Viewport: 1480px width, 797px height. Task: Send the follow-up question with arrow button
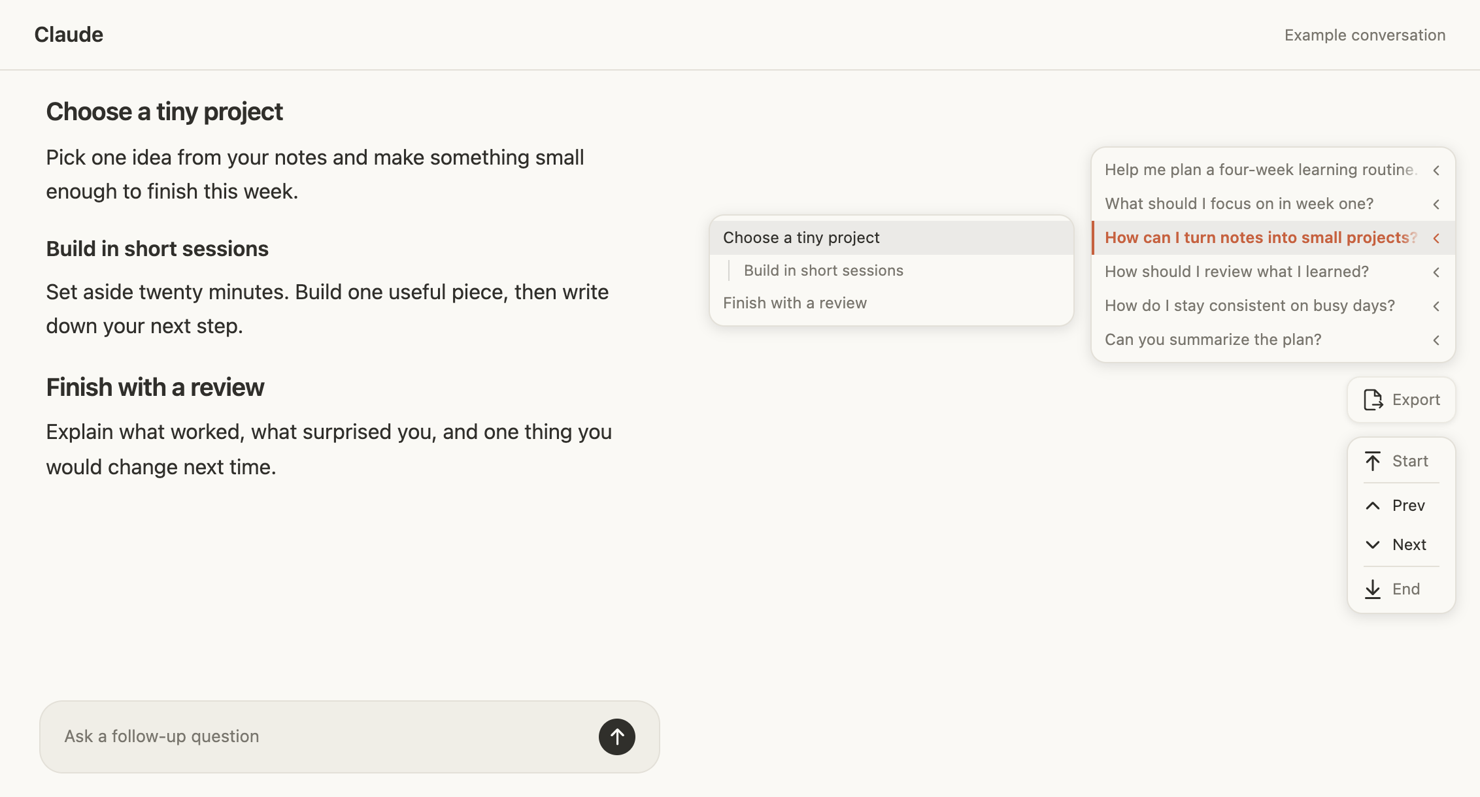616,737
